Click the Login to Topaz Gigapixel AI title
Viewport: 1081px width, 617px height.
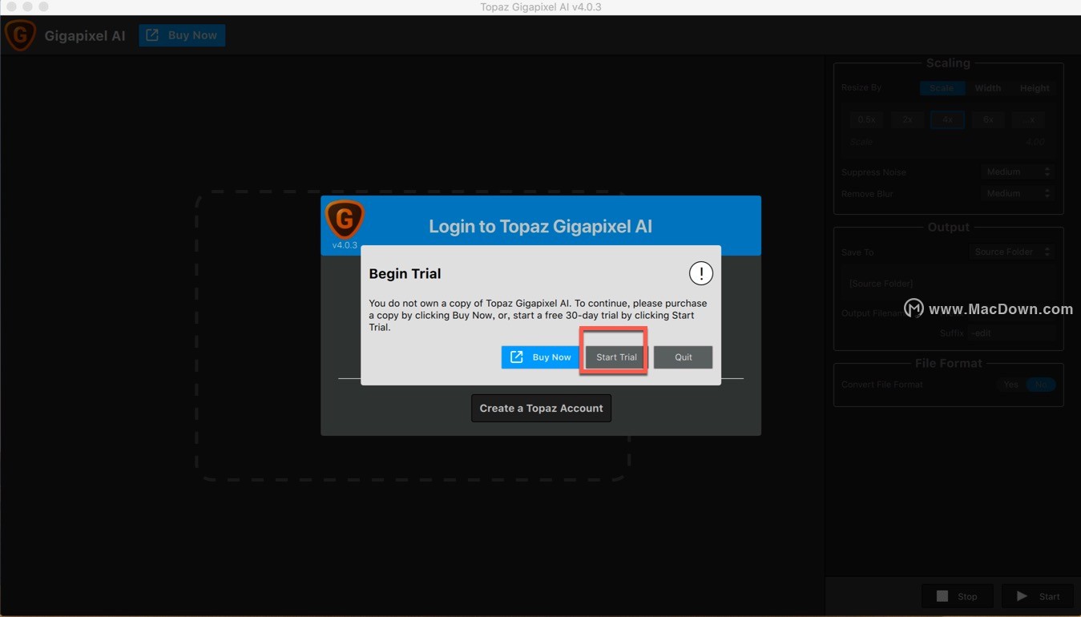pyautogui.click(x=541, y=226)
